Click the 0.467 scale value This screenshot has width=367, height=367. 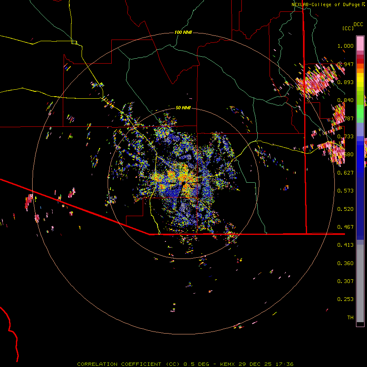point(345,227)
